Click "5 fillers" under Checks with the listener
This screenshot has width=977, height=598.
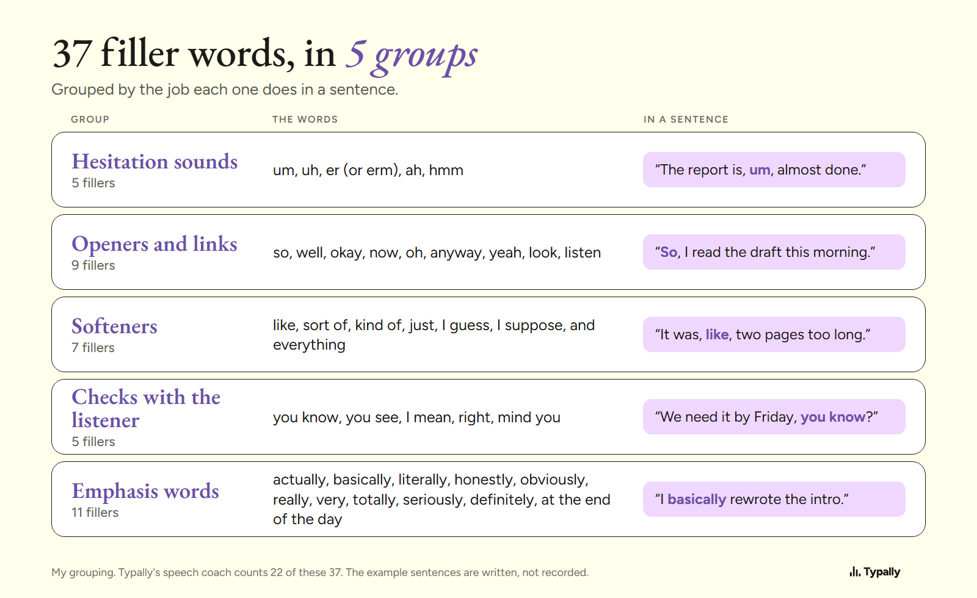pyautogui.click(x=93, y=442)
